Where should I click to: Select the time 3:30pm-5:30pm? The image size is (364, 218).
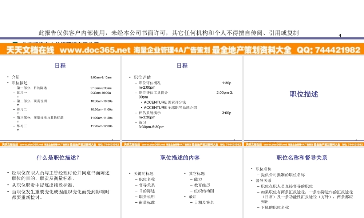click(x=151, y=127)
